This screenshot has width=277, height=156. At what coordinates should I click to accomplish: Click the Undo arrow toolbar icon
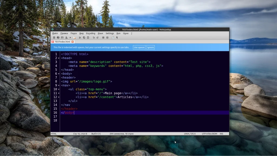point(94,37)
